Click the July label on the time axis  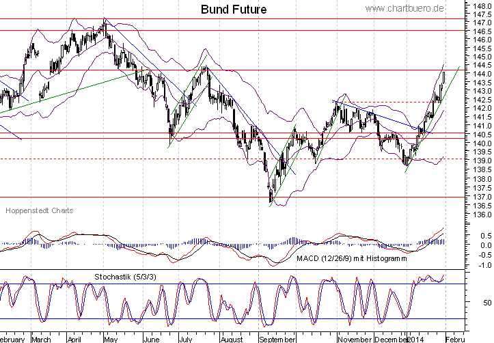click(185, 339)
